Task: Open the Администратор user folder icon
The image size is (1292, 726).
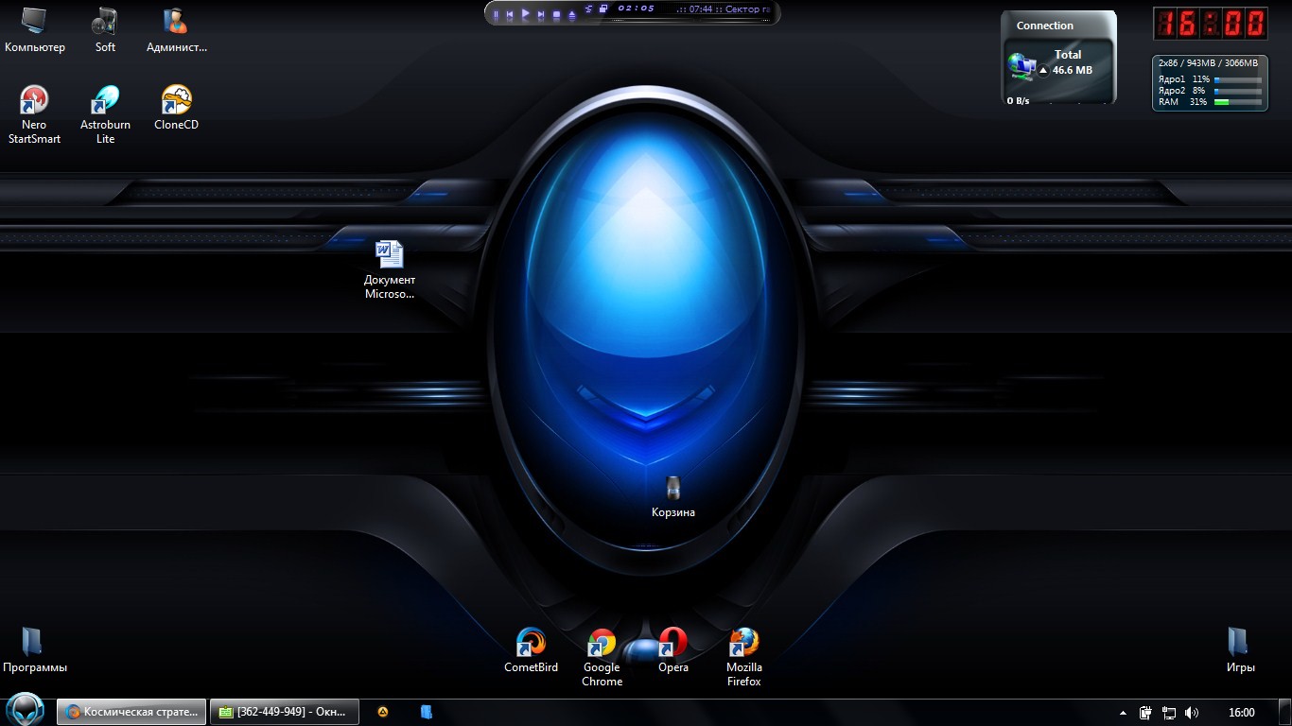Action: pos(176,30)
